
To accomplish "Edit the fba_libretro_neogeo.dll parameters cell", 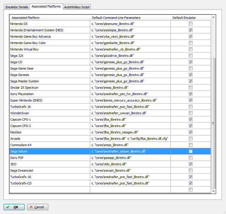I will [130, 132].
